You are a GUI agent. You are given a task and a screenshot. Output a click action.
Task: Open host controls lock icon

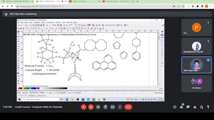201,107
